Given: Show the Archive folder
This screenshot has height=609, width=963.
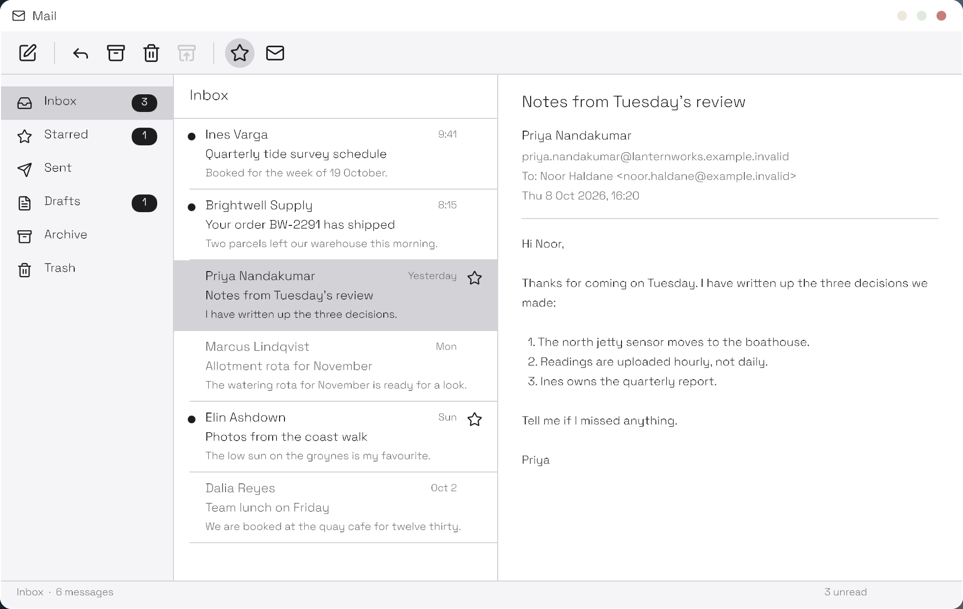Looking at the screenshot, I should pos(87,236).
